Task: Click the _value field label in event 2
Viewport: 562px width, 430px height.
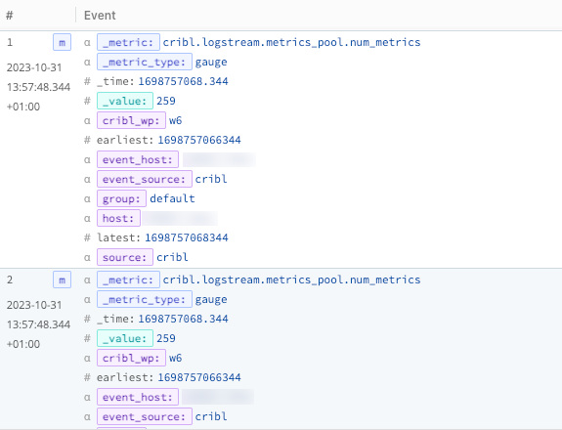Action: pos(125,338)
